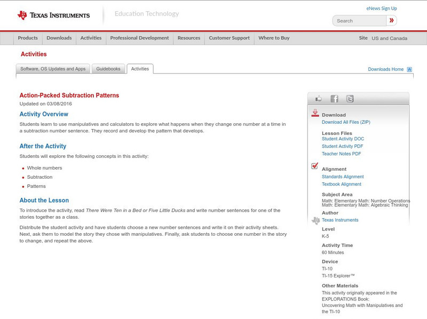Switch to the Guidebooks tab
427x319 pixels.
pos(108,69)
